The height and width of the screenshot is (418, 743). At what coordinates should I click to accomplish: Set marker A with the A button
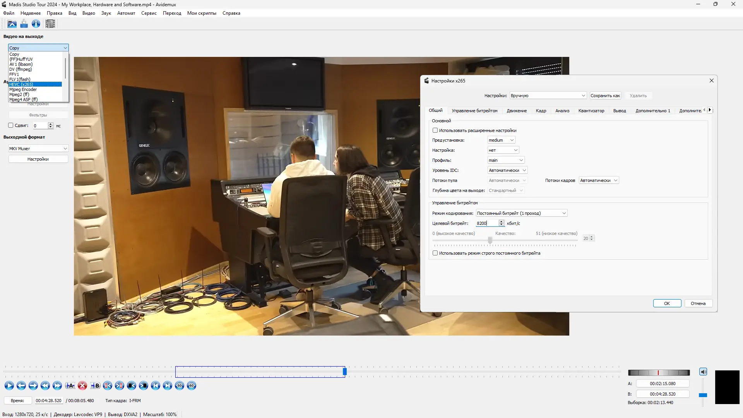click(x=70, y=385)
